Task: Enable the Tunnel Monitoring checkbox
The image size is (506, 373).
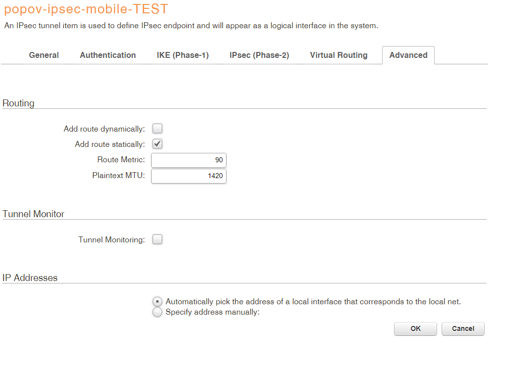Action: tap(157, 239)
